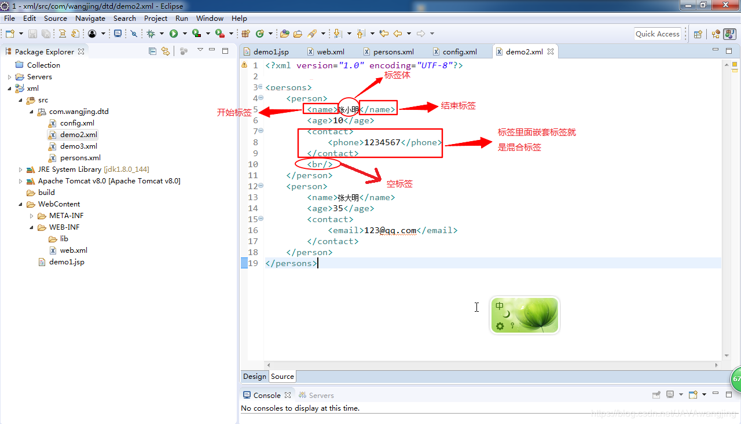Click the Open Perspective icon
Image resolution: width=741 pixels, height=424 pixels.
point(698,34)
